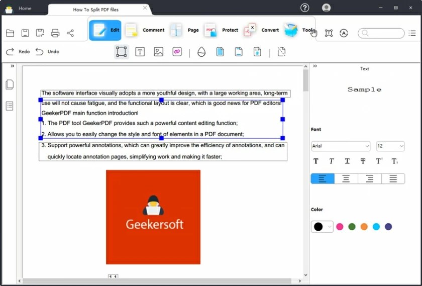This screenshot has width=422, height=286.
Task: Pick the dark purple color swatch
Action: coord(388,227)
